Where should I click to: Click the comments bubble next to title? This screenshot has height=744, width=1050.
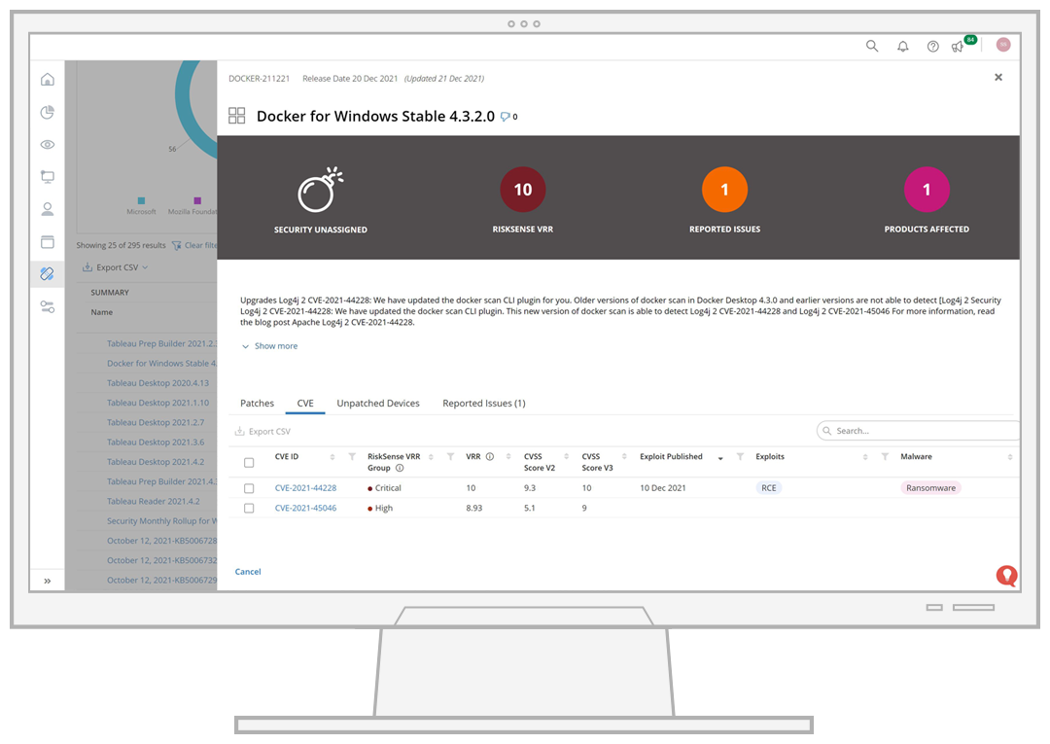(506, 117)
